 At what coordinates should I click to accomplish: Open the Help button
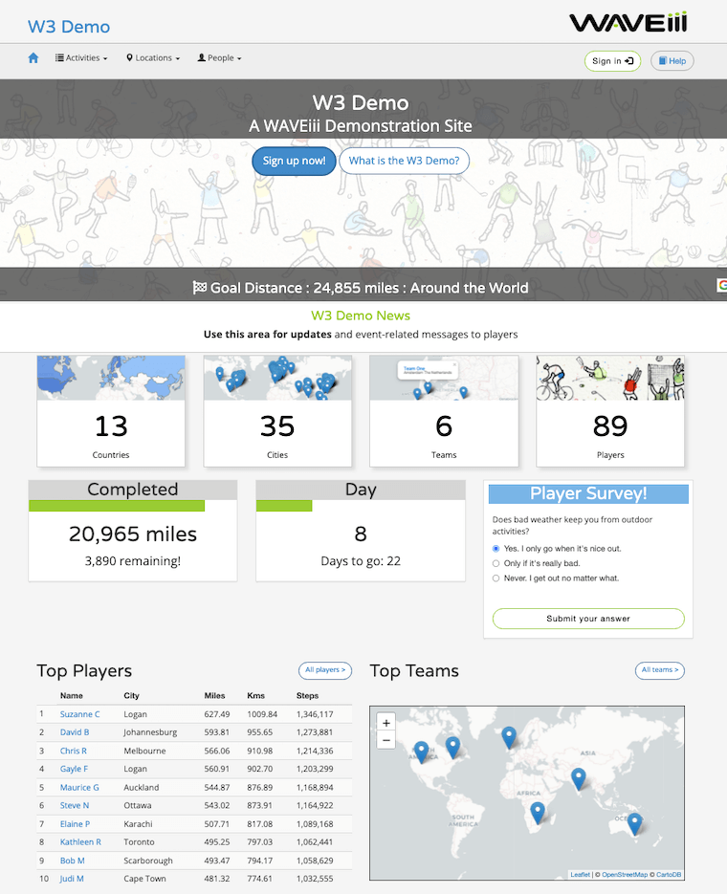[x=672, y=61]
